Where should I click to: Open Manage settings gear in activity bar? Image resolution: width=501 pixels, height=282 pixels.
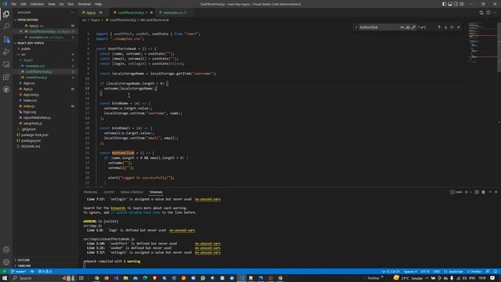coord(6,262)
